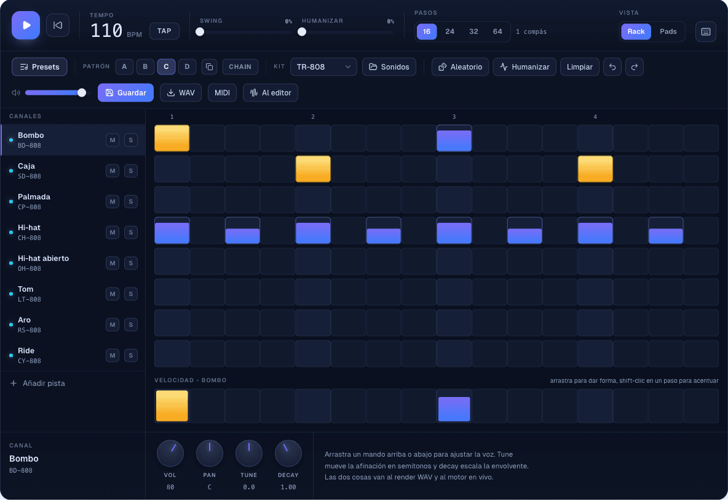The width and height of the screenshot is (728, 501).
Task: Mute the Tom channel
Action: tap(113, 294)
